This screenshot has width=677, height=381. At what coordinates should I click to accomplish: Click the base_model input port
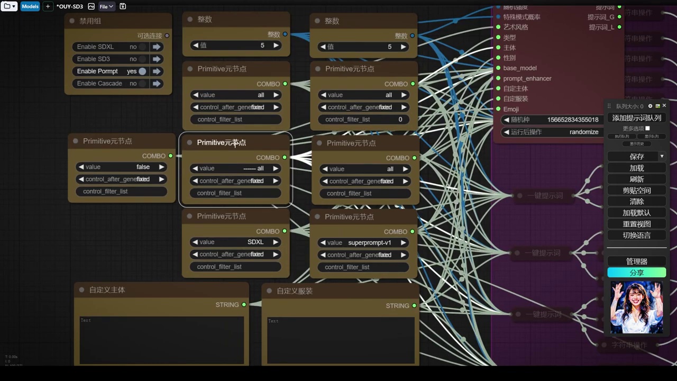click(x=498, y=68)
